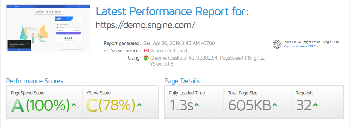Click the green arrow beside 1.3s load time
The height and width of the screenshot is (127, 350).
coord(196,105)
